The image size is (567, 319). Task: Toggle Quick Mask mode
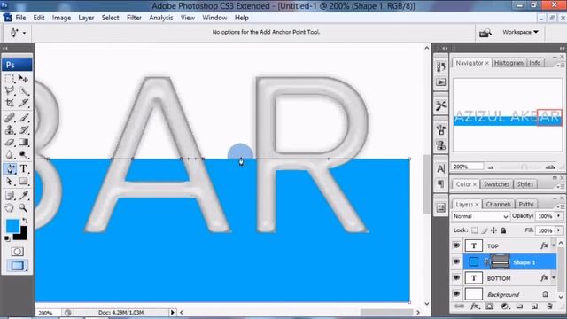(x=17, y=252)
